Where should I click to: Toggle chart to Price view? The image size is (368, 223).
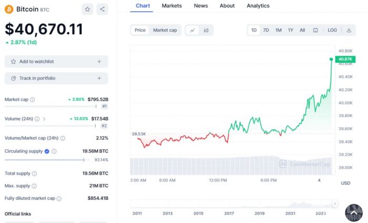[x=140, y=31]
